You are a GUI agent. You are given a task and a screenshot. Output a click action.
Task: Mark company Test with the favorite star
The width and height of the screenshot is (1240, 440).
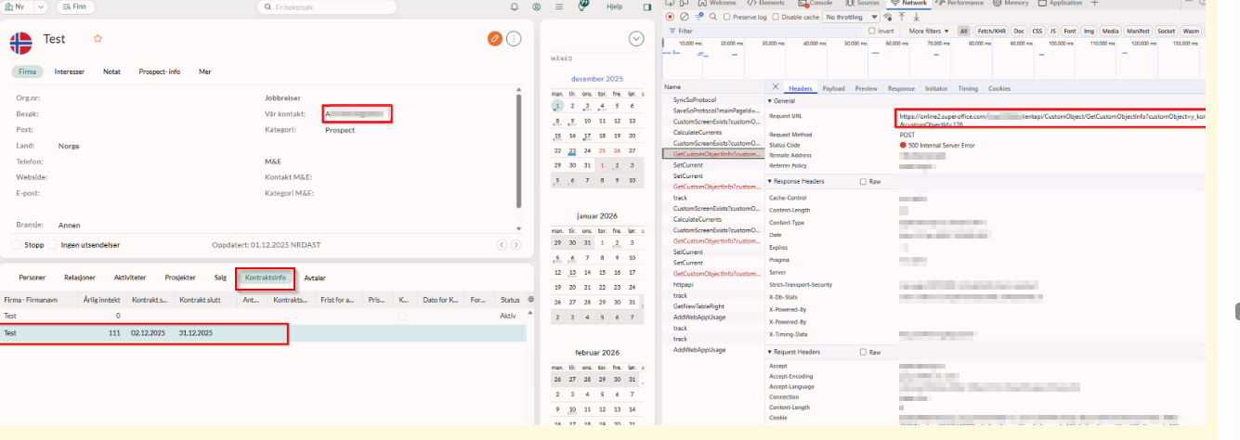98,38
